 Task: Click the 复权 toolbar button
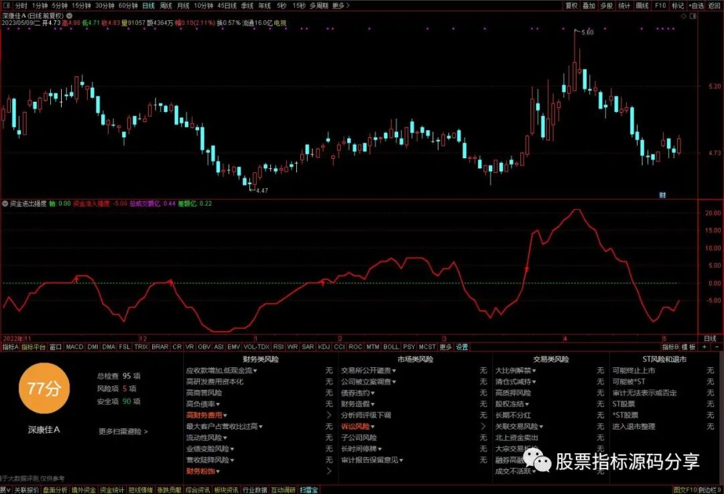[x=572, y=5]
